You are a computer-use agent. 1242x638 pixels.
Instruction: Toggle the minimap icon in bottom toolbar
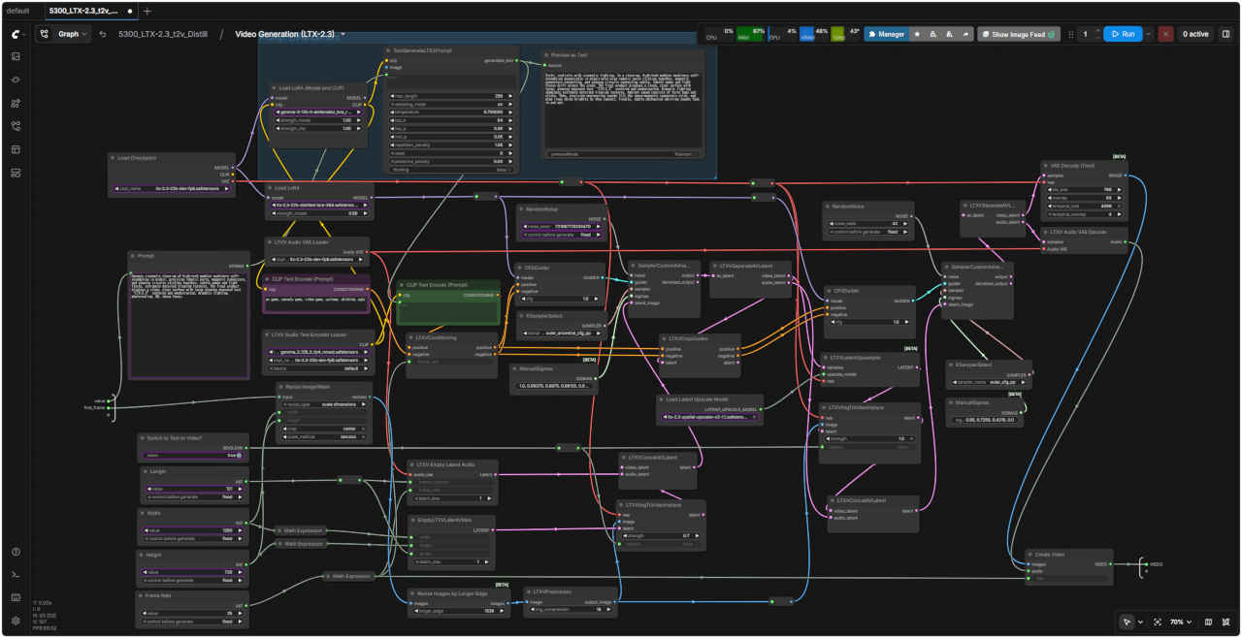[1208, 622]
